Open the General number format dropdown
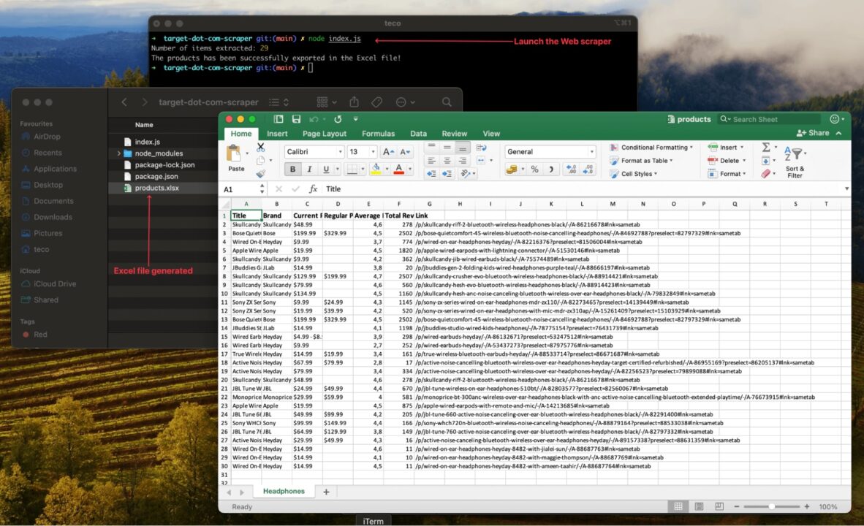 [x=592, y=151]
